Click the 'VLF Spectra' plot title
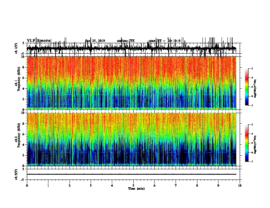270x208 pixels. click(x=39, y=41)
